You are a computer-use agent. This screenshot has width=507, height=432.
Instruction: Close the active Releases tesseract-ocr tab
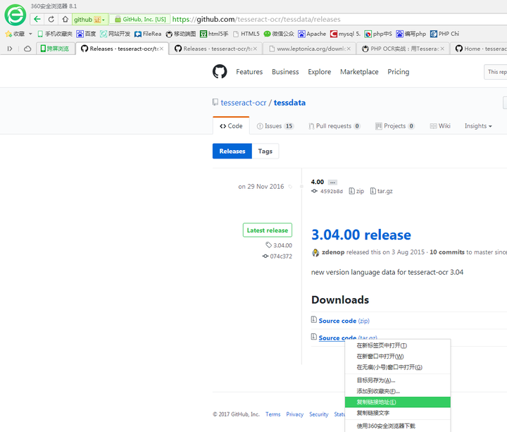(161, 49)
